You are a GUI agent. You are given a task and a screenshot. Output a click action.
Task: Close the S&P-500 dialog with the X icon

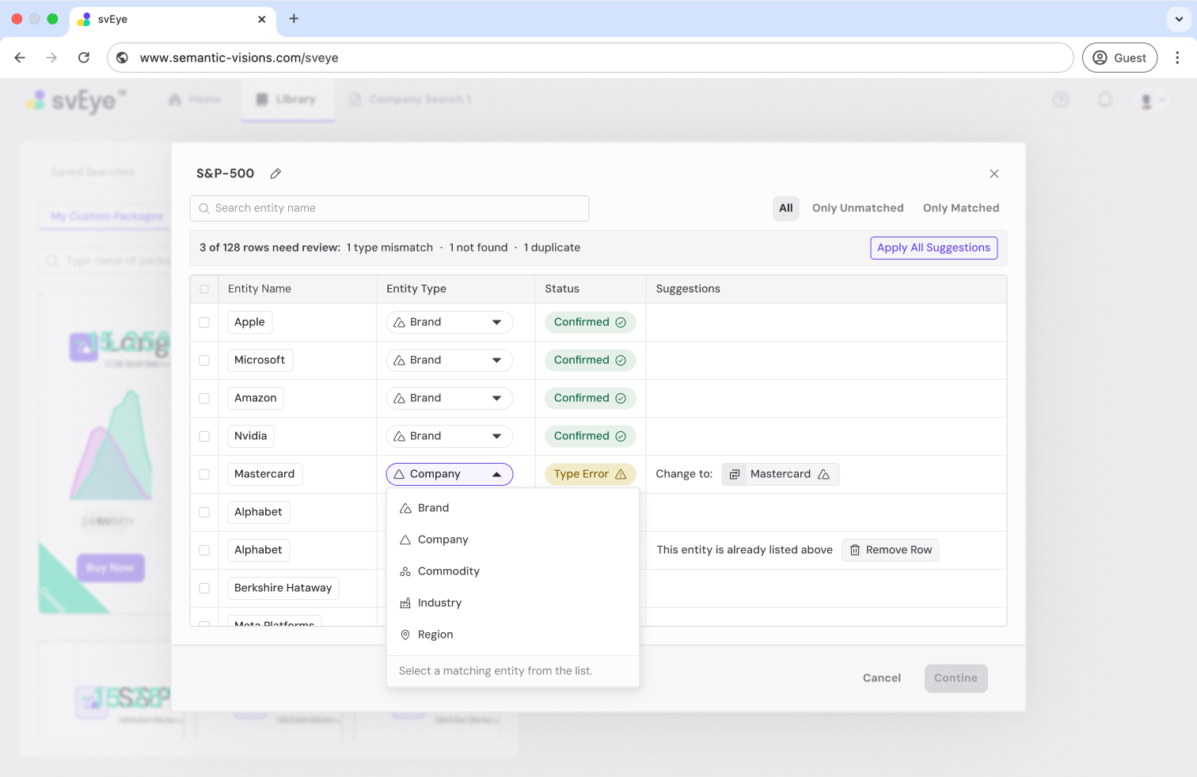[x=994, y=173]
